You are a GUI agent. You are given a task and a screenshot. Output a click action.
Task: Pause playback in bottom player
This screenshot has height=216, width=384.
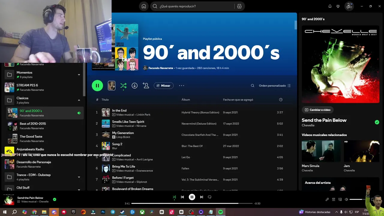pos(192,197)
